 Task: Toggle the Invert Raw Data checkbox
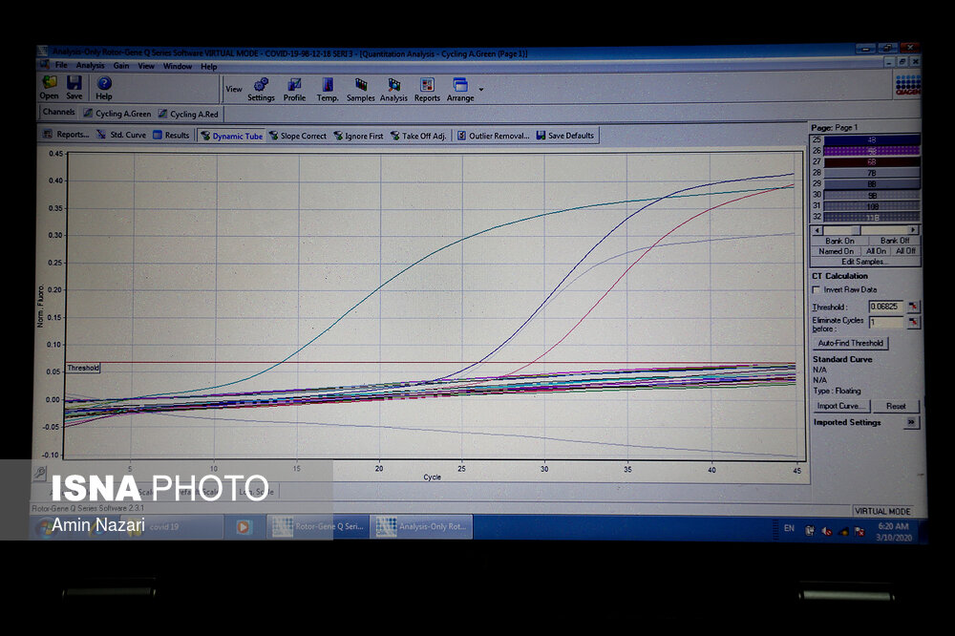(x=816, y=289)
